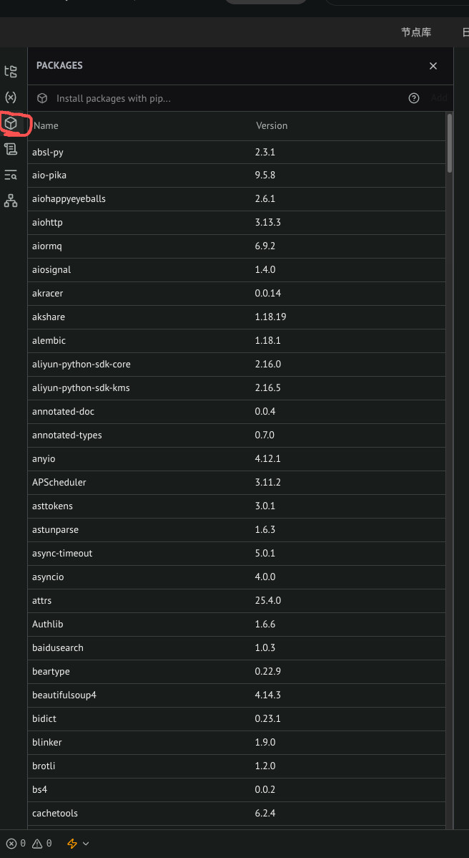The width and height of the screenshot is (469, 858).
Task: Close the PACKAGES panel
Action: click(433, 66)
